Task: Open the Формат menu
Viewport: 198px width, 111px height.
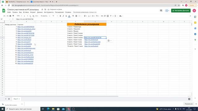Action: coord(33,12)
